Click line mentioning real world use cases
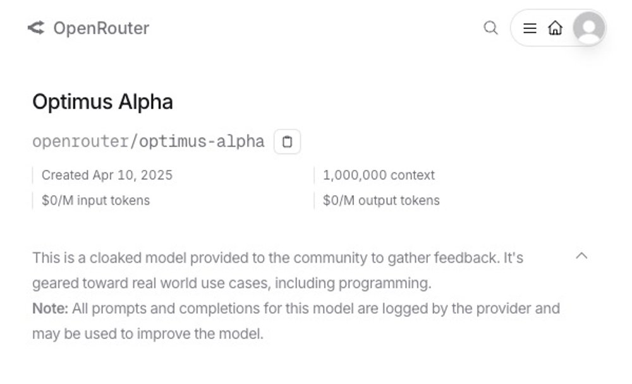Image resolution: width=632 pixels, height=384 pixels. (x=232, y=284)
